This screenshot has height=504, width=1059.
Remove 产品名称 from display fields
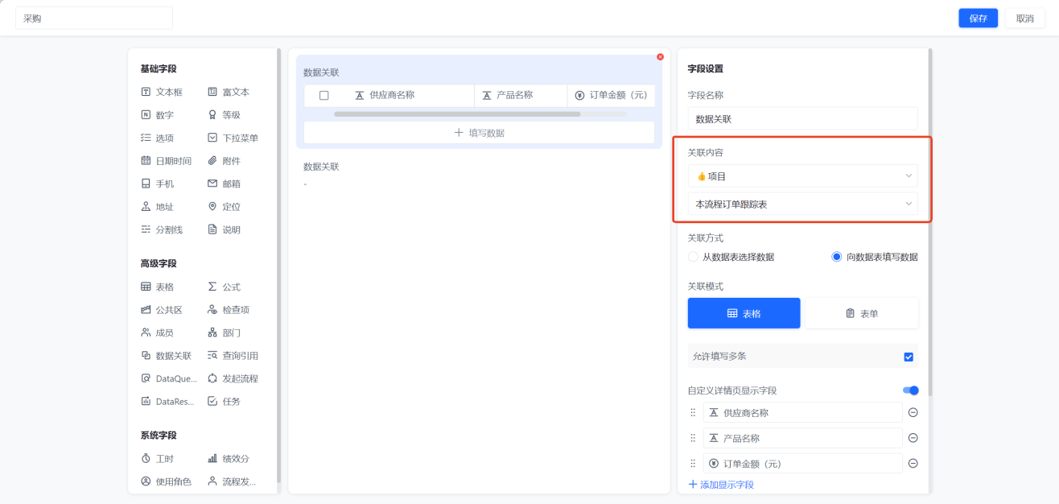pyautogui.click(x=913, y=438)
